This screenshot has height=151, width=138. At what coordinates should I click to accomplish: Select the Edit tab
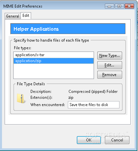pyautogui.click(x=26, y=16)
